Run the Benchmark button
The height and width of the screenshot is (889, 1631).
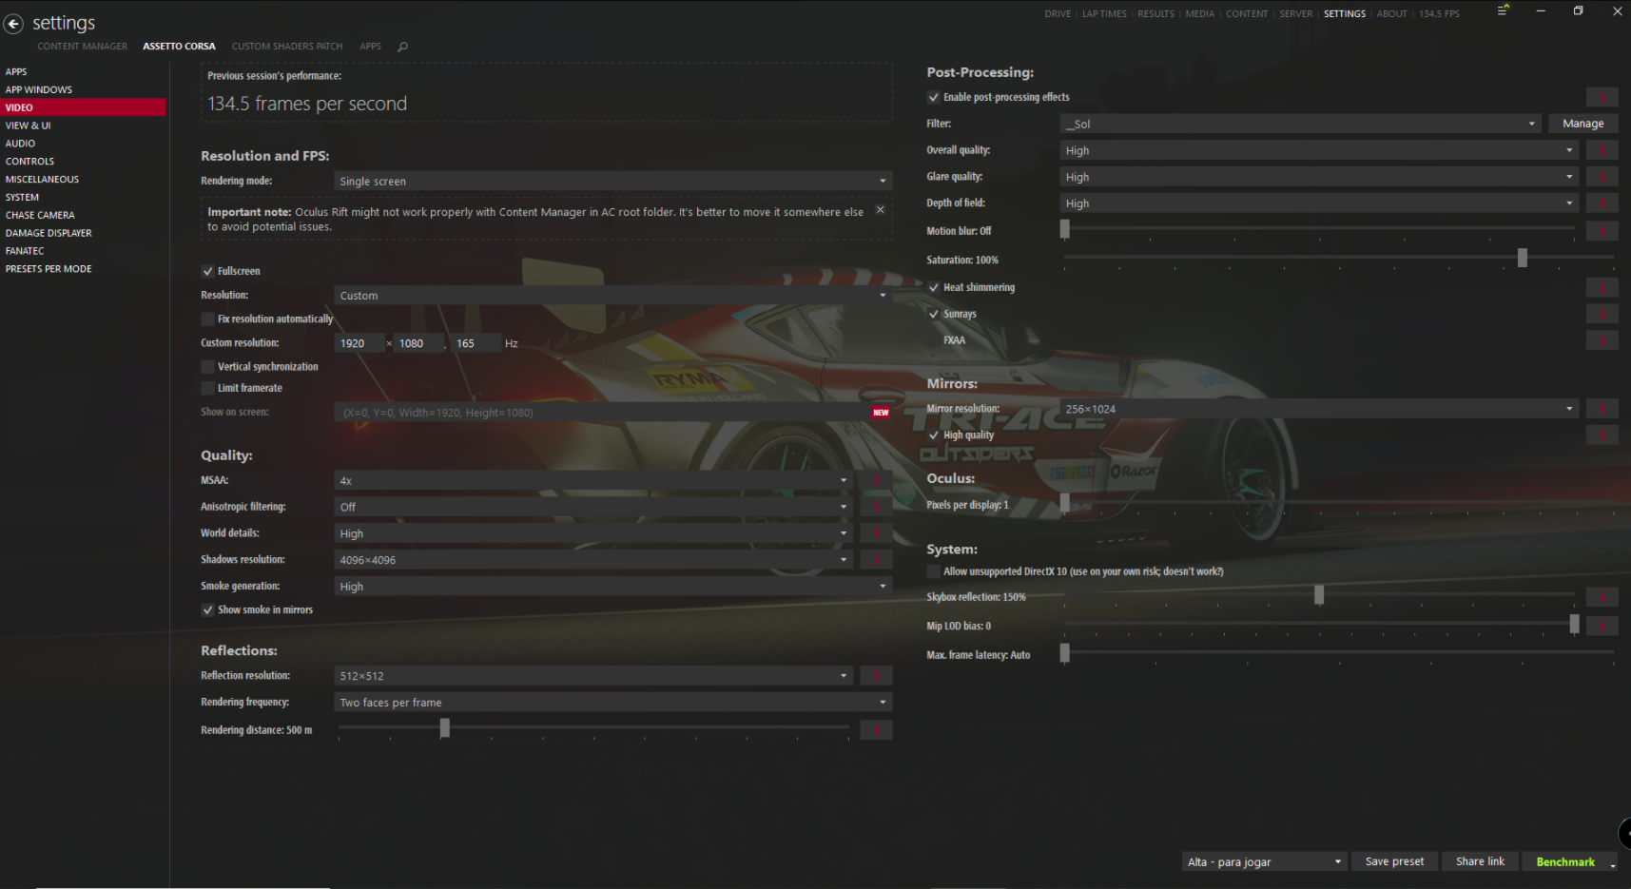click(x=1565, y=861)
